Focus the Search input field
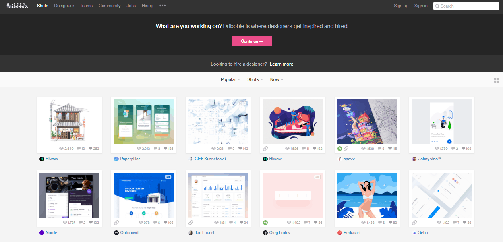The width and height of the screenshot is (503, 242). 466,6
